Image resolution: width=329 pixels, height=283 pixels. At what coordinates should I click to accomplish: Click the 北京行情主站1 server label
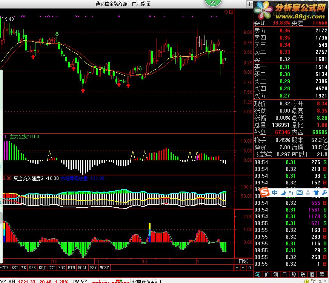pos(147,281)
